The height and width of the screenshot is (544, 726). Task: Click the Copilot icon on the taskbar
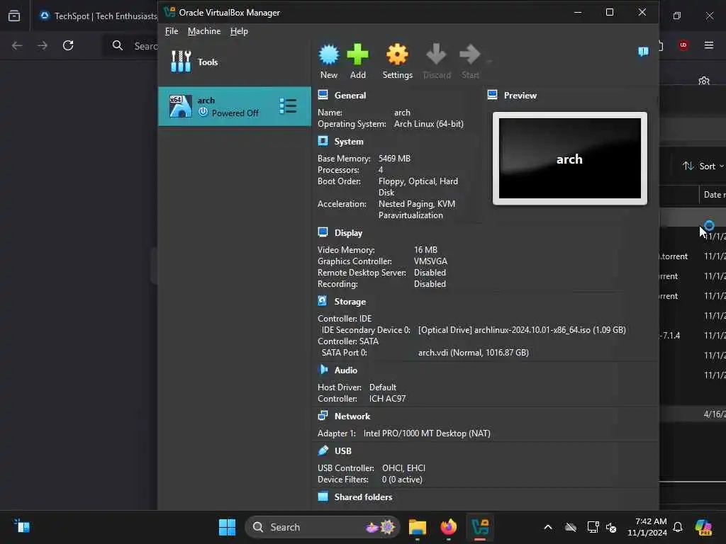point(703,527)
